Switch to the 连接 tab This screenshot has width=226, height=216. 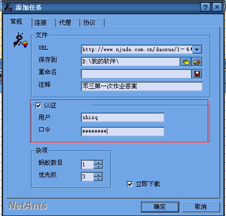[44, 23]
